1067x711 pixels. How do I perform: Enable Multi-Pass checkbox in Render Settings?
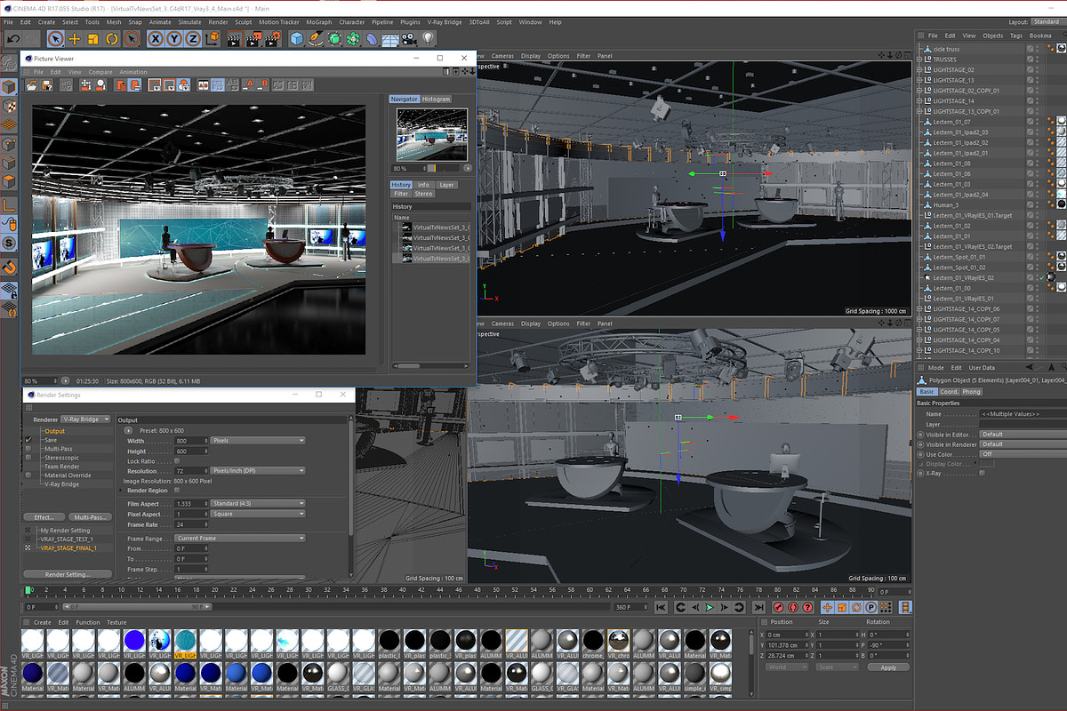point(28,449)
